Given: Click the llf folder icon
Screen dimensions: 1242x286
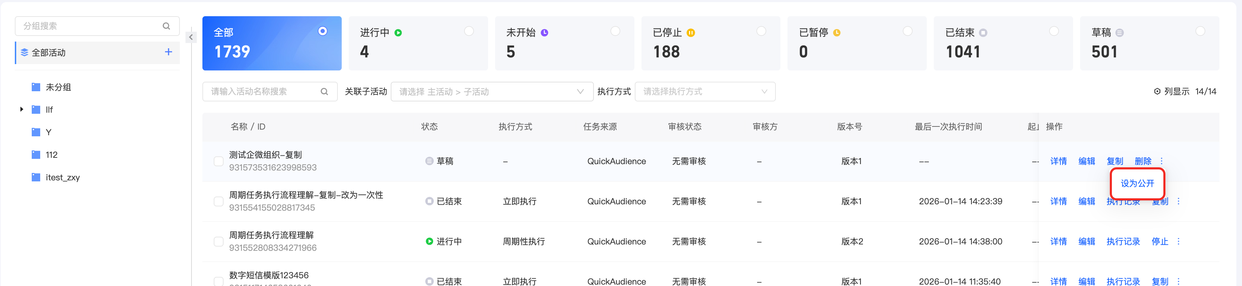Looking at the screenshot, I should pyautogui.click(x=36, y=110).
